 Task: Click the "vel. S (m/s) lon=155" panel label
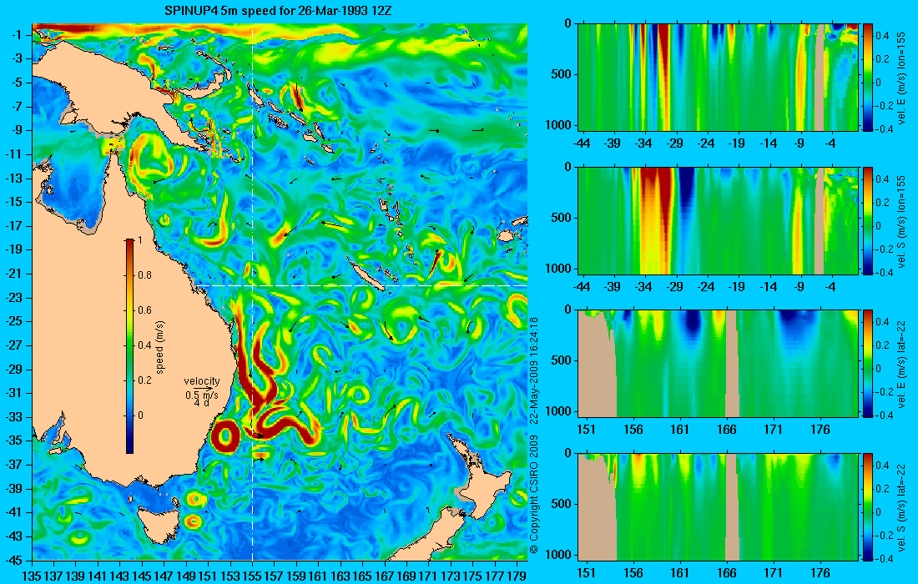coord(901,220)
